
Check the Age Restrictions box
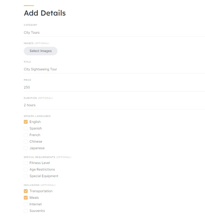26,169
